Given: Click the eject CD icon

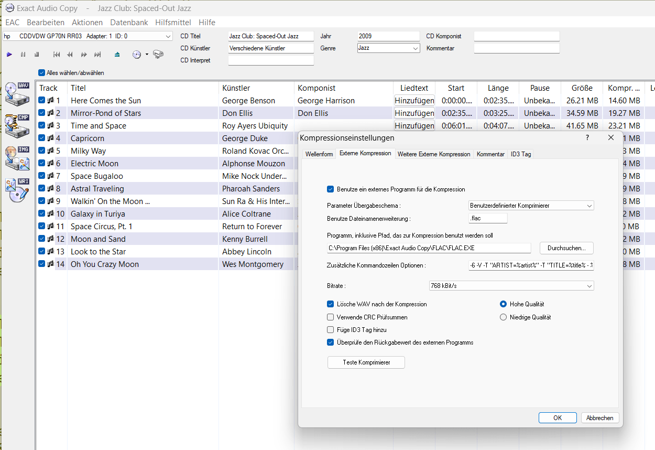Looking at the screenshot, I should 117,55.
